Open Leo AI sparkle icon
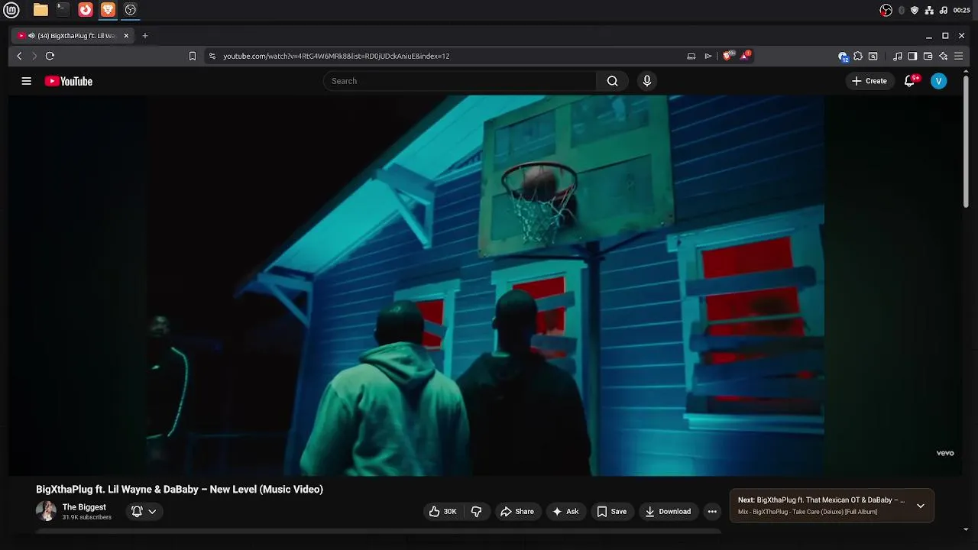Screen dimensions: 978x550 tap(943, 56)
